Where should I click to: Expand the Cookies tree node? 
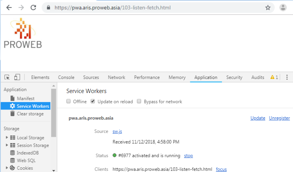click(7, 168)
